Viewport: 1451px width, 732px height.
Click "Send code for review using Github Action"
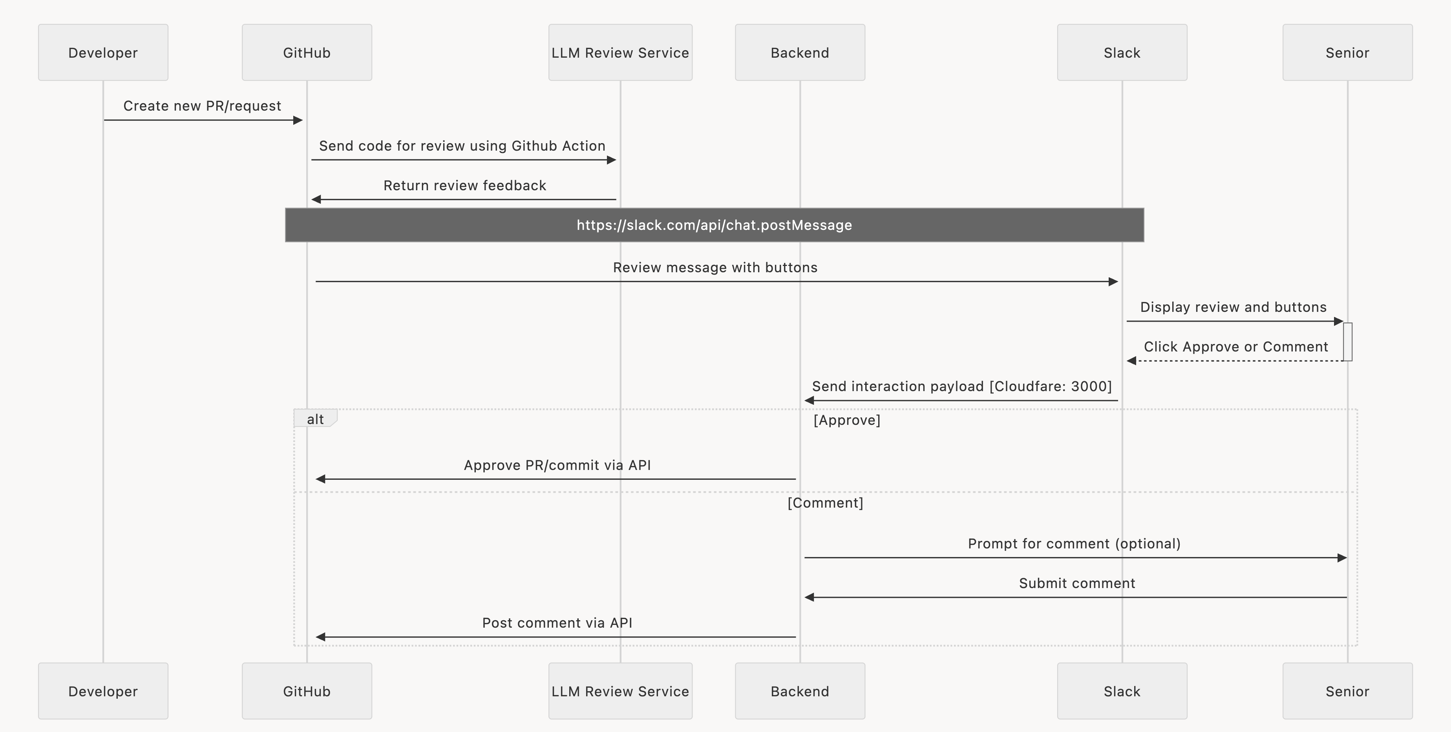click(x=462, y=146)
